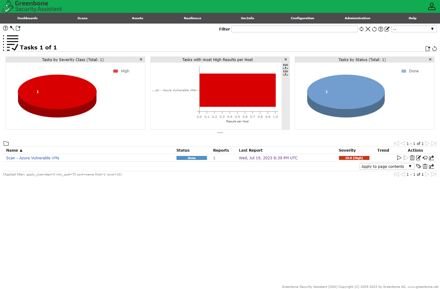Sort table by Reports column
The image size is (440, 289).
click(221, 150)
